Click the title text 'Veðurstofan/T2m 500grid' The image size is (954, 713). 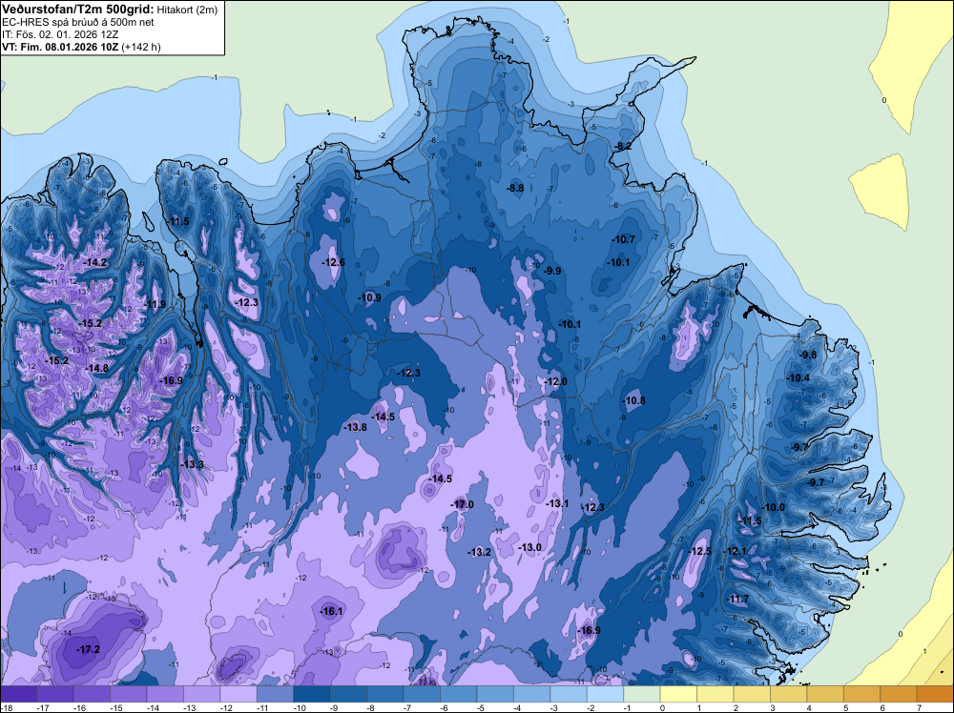(78, 9)
